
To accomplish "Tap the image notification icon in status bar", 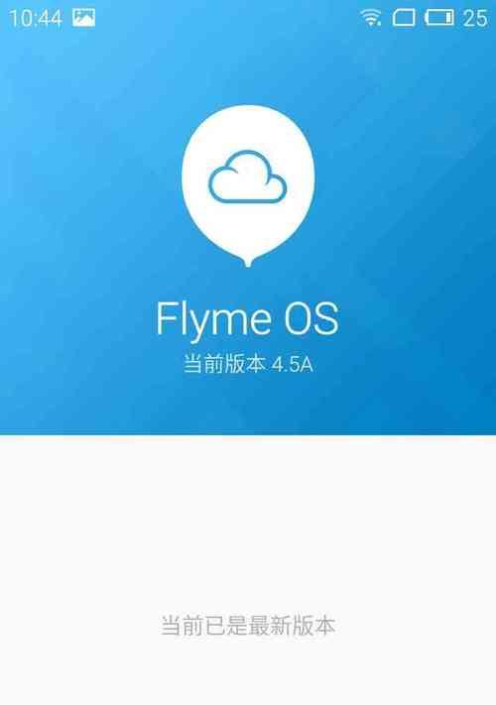I will point(83,18).
